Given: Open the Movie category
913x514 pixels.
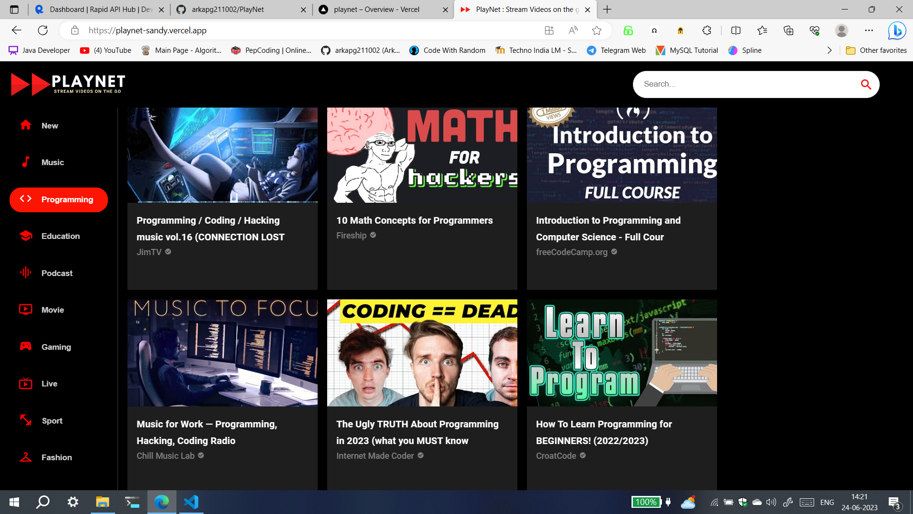Looking at the screenshot, I should point(52,310).
